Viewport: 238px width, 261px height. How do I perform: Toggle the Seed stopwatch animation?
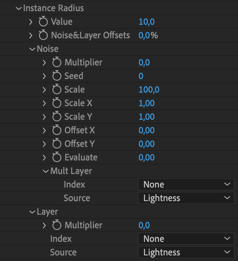57,75
